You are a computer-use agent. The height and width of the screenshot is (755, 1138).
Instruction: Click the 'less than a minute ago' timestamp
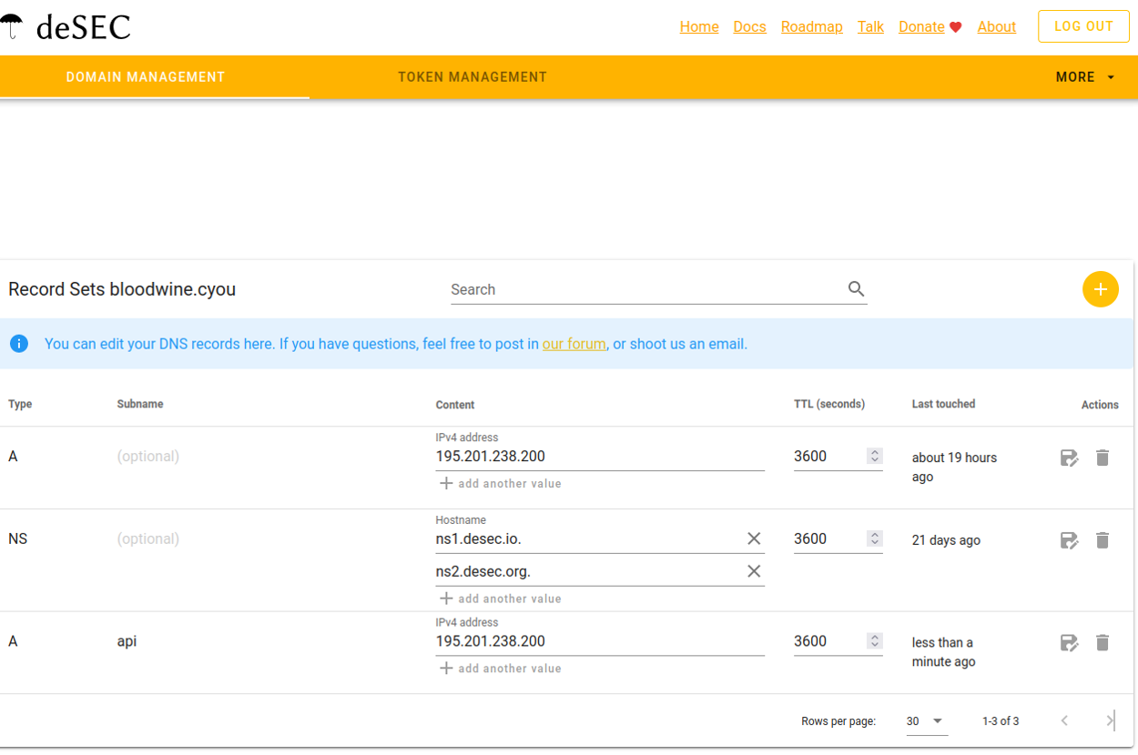944,652
